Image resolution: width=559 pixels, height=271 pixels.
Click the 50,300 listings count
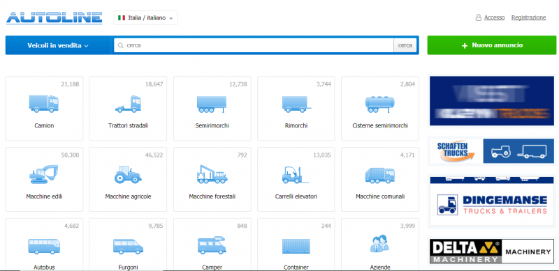click(71, 155)
